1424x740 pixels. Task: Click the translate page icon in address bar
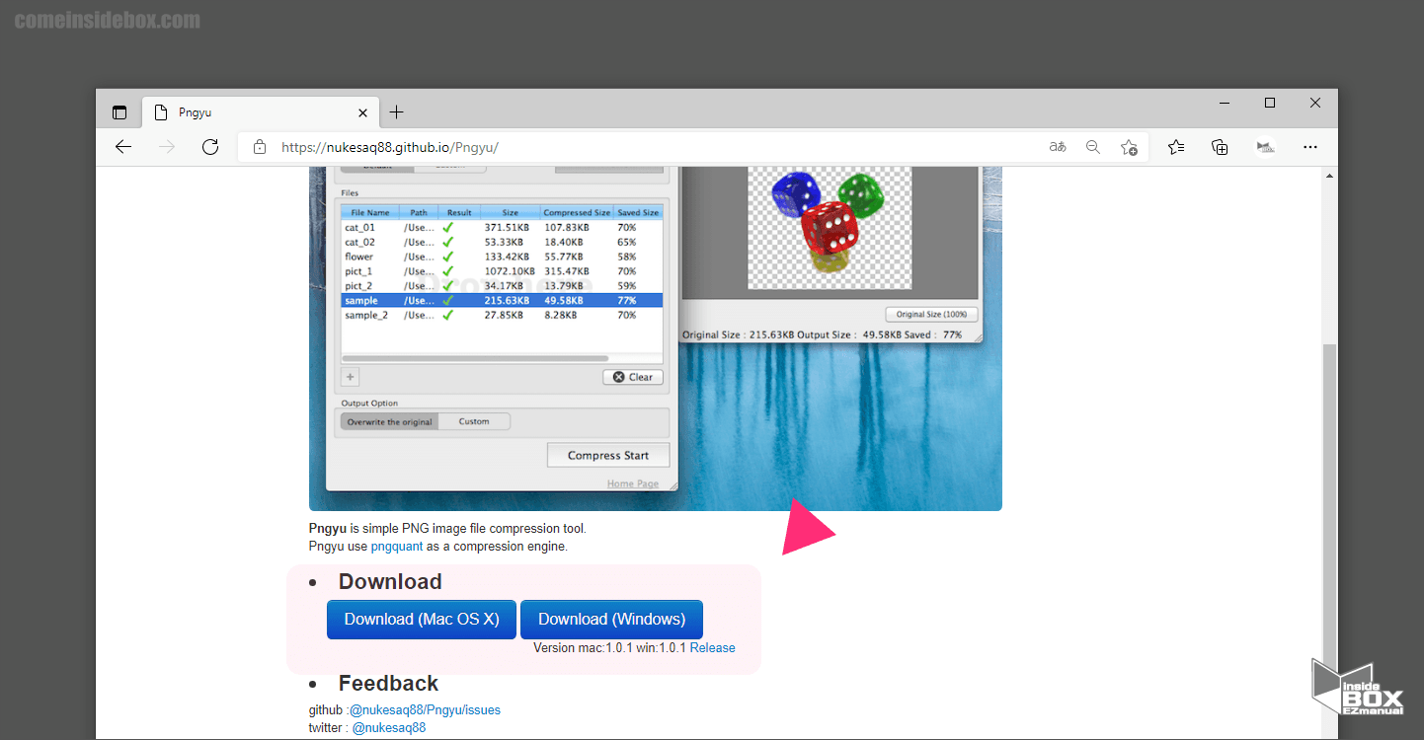(x=1058, y=147)
